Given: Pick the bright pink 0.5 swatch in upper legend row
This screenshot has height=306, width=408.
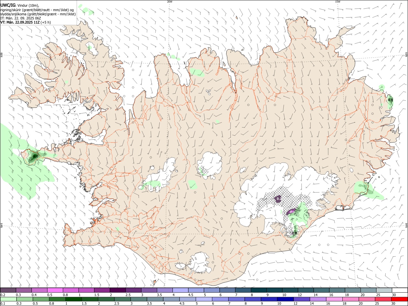Looking at the screenshot, I should tap(55, 290).
